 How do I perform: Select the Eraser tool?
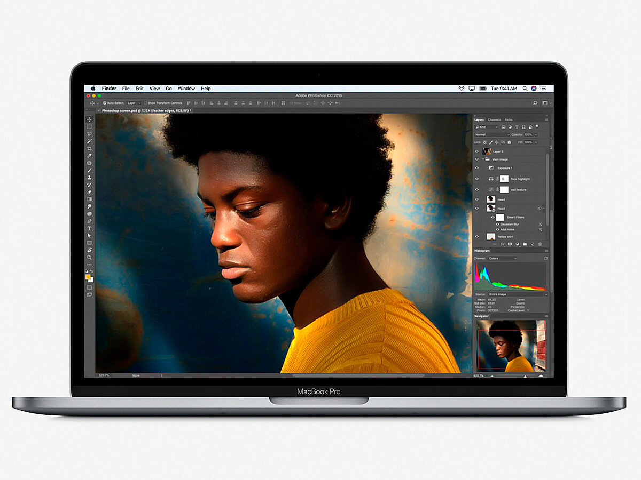[x=90, y=192]
